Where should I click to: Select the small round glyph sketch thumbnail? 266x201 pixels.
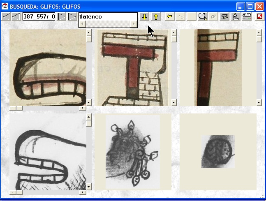218,152
